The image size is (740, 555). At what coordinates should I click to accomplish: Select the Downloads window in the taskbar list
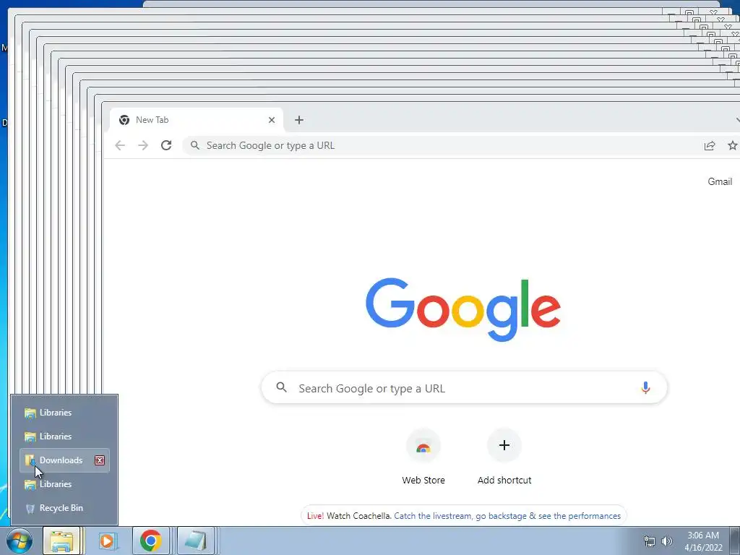(x=64, y=460)
